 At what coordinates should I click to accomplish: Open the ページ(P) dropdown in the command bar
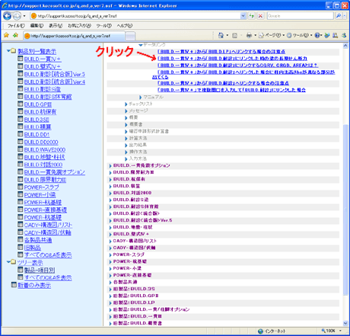point(272,36)
